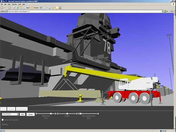
Task: Click the Add button
Action: pyautogui.click(x=22, y=114)
